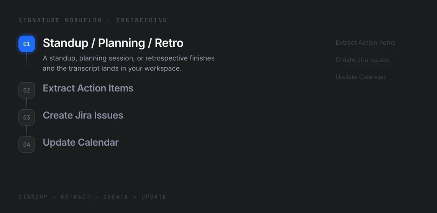Select STANDUP in the bottom breadcrumb

point(33,197)
